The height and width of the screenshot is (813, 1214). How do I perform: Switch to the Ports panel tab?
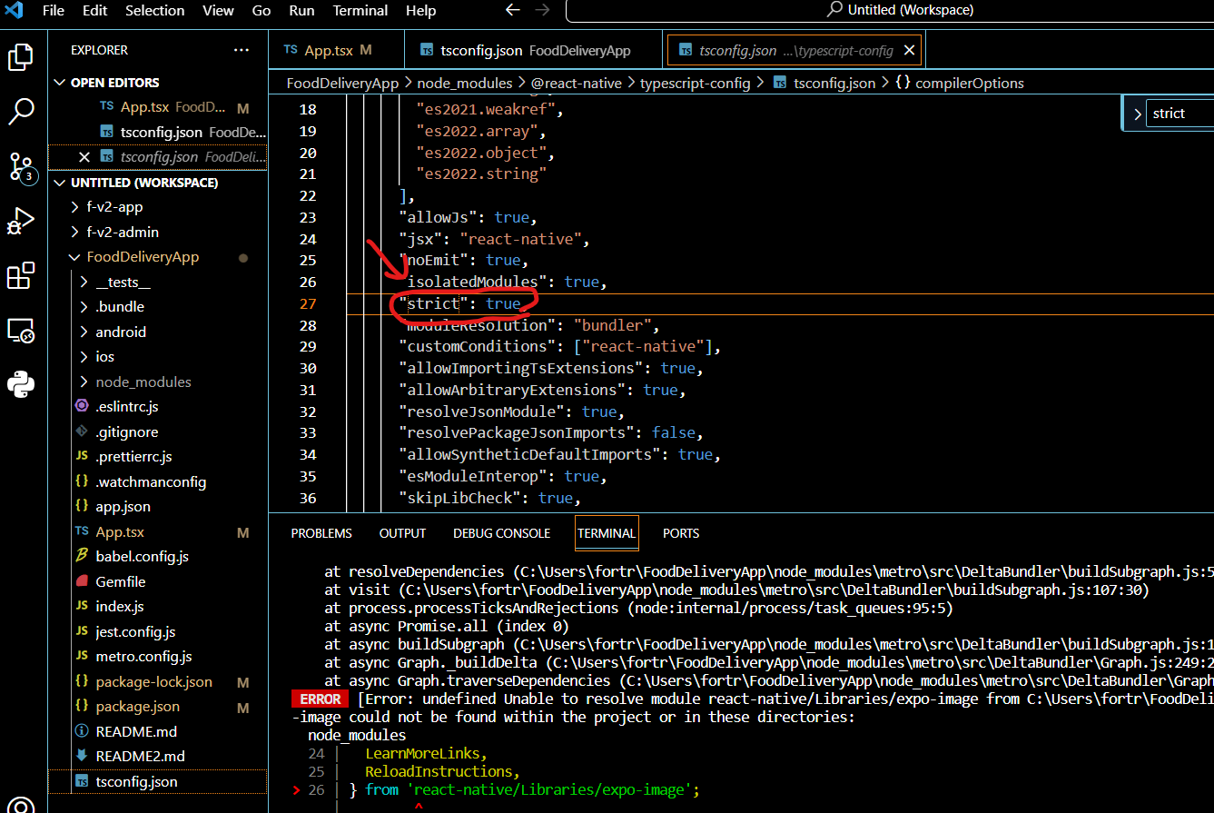pyautogui.click(x=681, y=533)
